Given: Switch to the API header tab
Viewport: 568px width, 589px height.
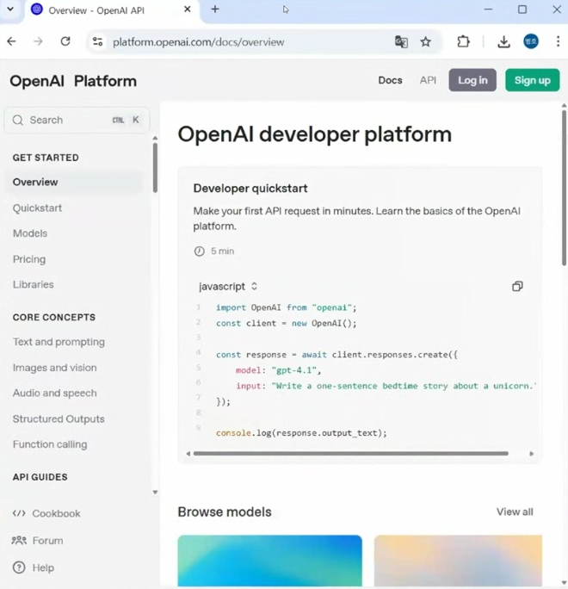Looking at the screenshot, I should point(428,80).
